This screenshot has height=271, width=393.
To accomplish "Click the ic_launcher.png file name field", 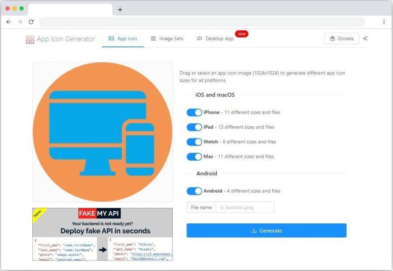I will pos(245,208).
